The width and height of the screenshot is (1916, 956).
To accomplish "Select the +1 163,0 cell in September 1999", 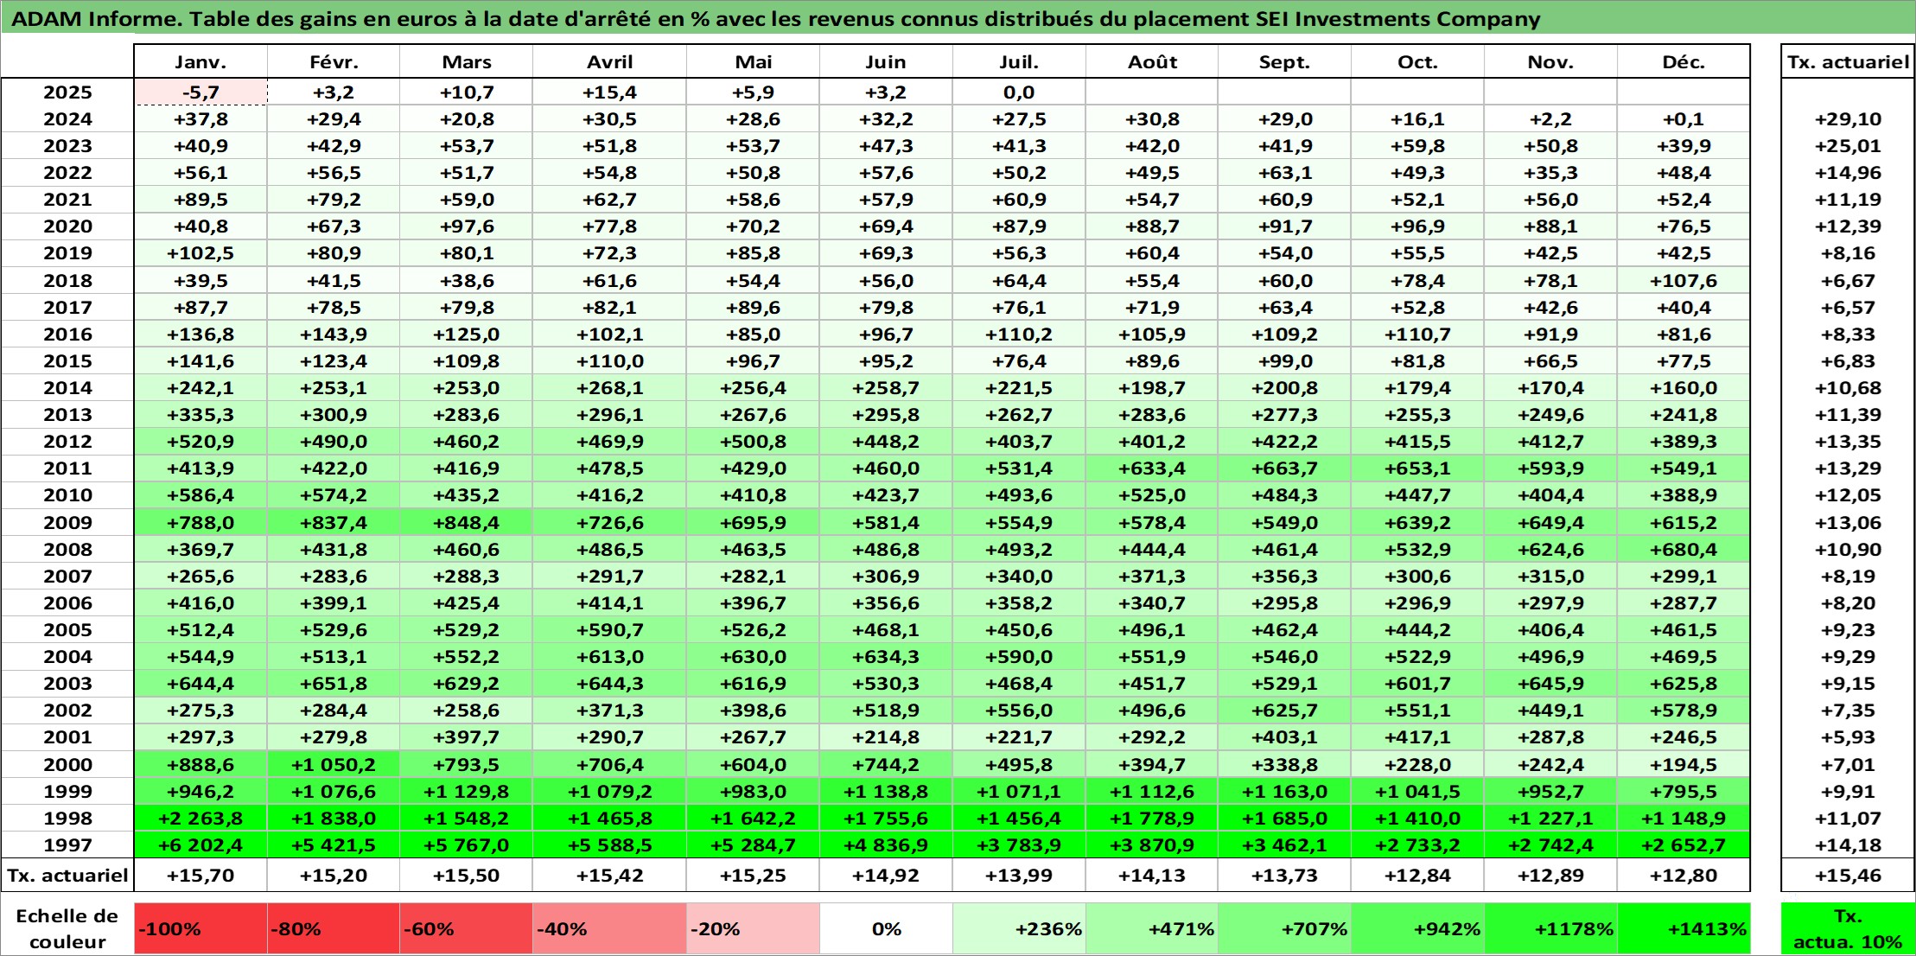I will (1285, 792).
